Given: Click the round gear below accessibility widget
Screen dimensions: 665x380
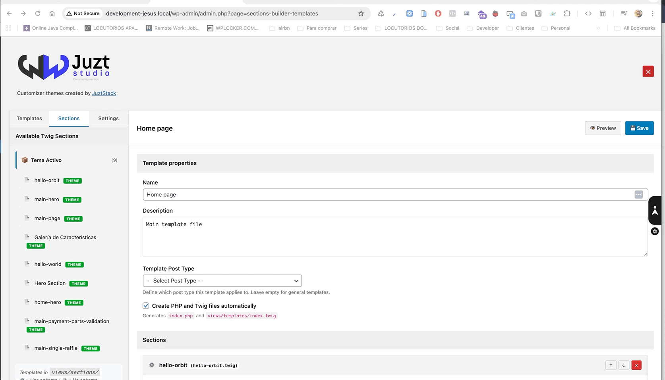Looking at the screenshot, I should [x=655, y=231].
